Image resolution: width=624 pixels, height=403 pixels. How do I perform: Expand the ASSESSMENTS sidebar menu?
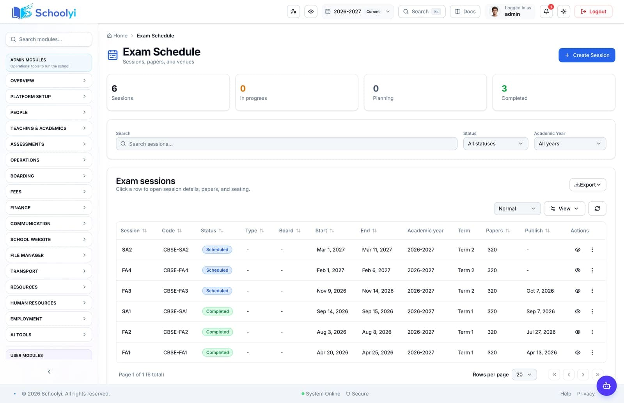coord(49,144)
